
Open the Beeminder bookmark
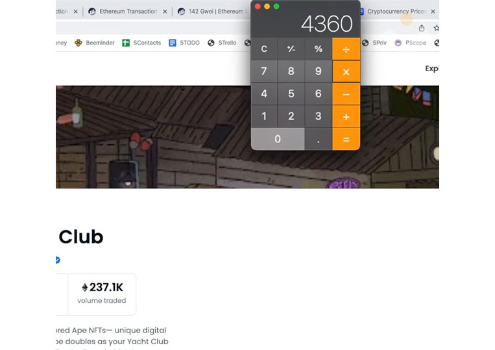[94, 43]
